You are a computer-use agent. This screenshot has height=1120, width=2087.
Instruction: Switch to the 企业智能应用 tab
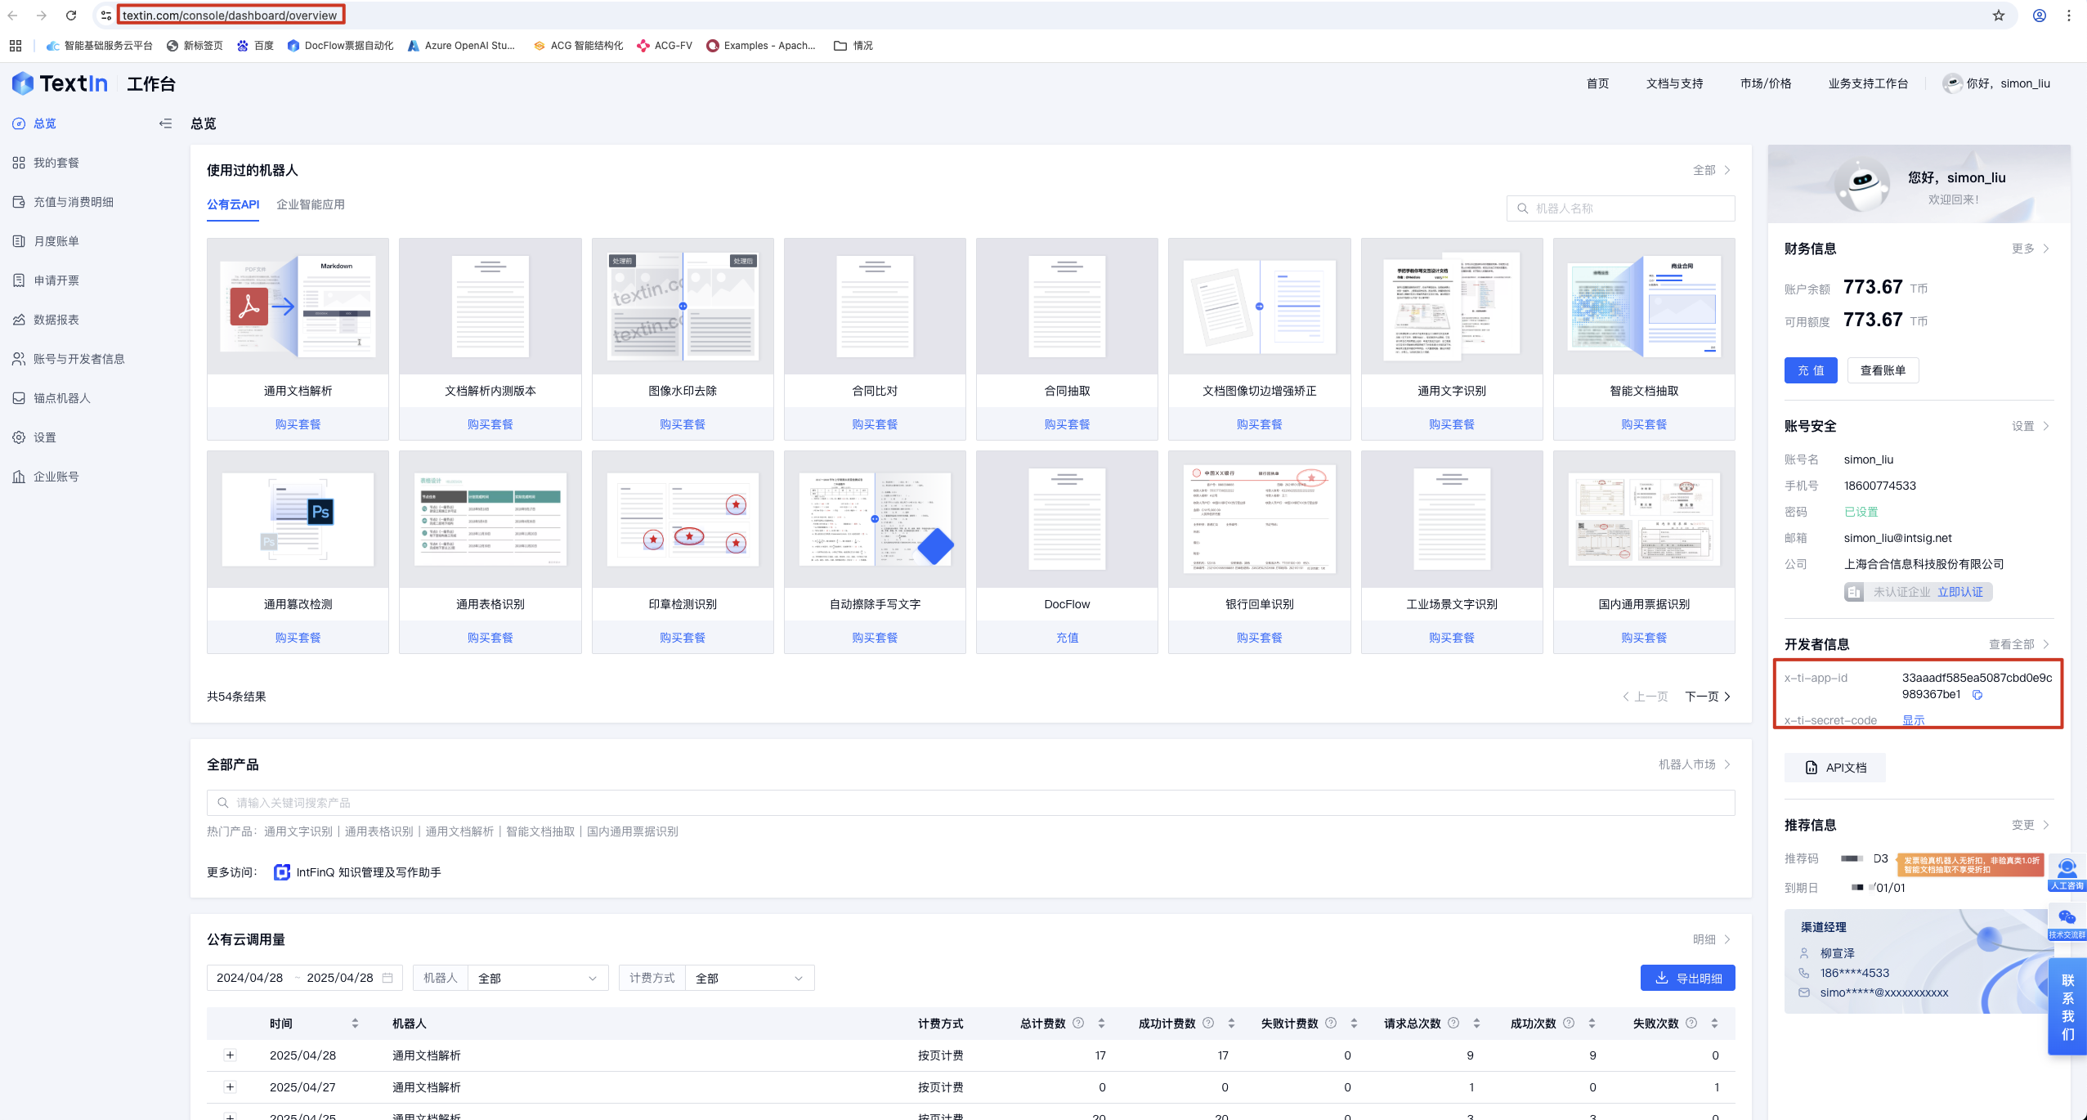click(x=310, y=204)
